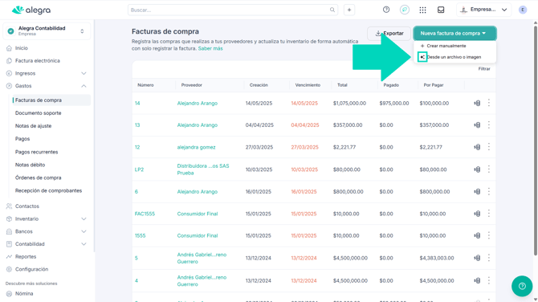Click creation date 27/03/2025

click(259, 147)
